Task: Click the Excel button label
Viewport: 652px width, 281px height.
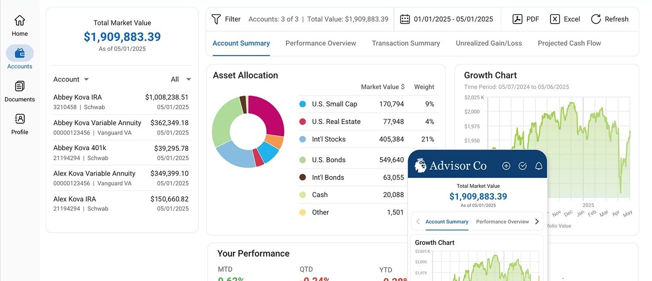Action: [572, 19]
